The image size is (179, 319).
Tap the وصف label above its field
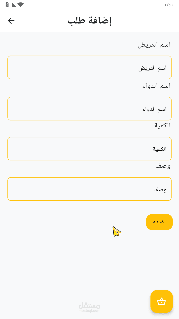coord(163,166)
